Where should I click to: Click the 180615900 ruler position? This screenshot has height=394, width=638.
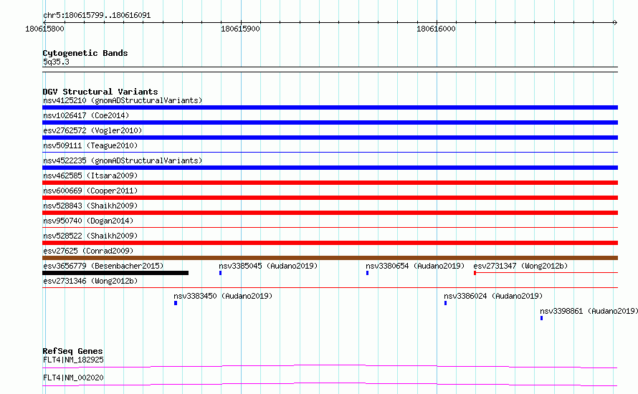tap(240, 29)
